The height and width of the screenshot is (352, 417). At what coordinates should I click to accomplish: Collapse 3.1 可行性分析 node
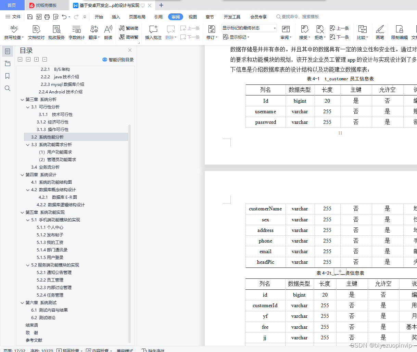click(x=28, y=107)
